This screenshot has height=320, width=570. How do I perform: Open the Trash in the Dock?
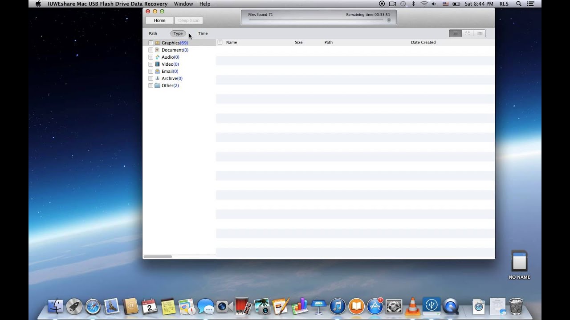tap(516, 306)
